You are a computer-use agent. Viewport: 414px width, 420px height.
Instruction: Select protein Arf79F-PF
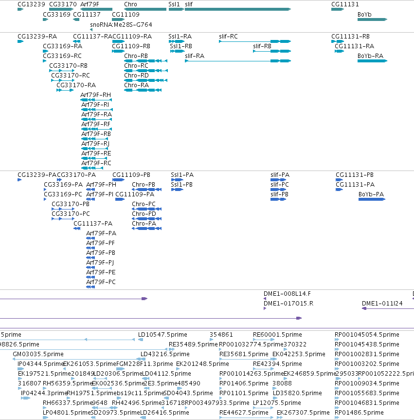[90, 248]
